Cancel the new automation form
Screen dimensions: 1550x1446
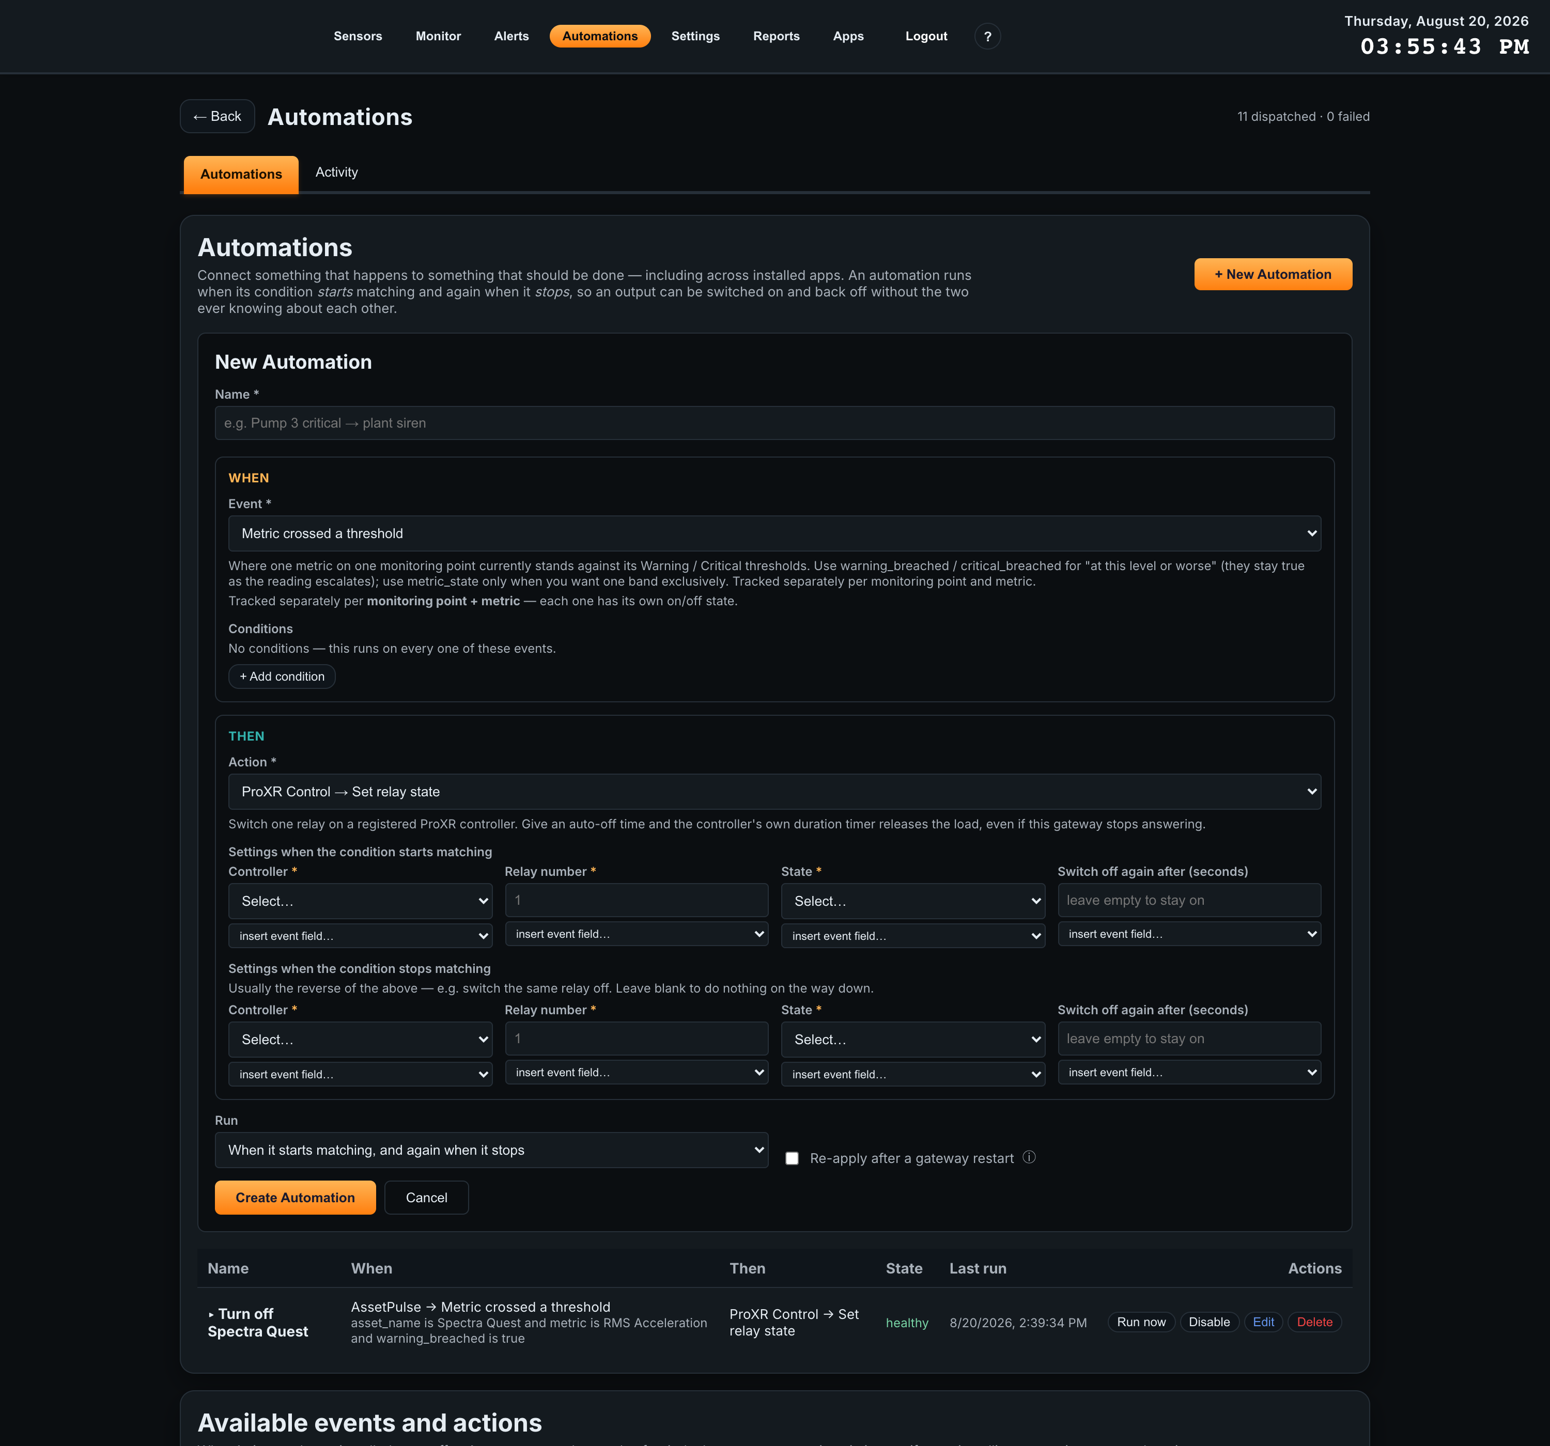[426, 1197]
